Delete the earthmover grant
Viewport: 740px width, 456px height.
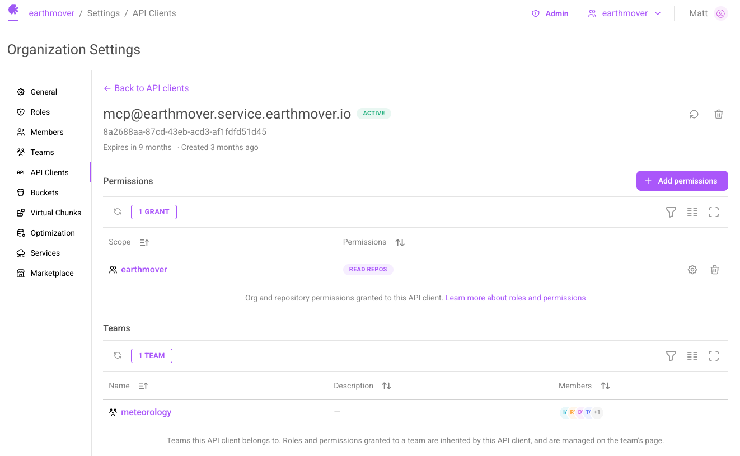coord(715,270)
